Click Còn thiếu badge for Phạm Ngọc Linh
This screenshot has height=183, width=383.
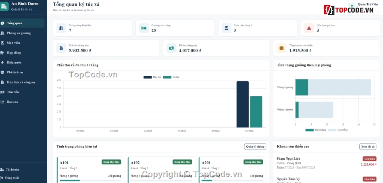click(369, 159)
